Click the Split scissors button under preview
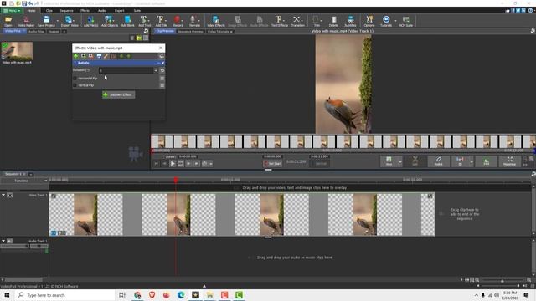Viewport: 536px width, 301px height. [x=415, y=161]
